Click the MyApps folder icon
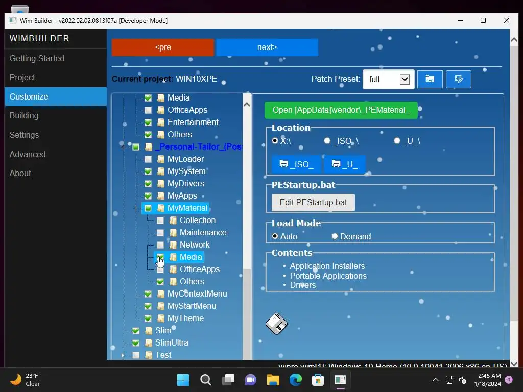 pyautogui.click(x=161, y=195)
